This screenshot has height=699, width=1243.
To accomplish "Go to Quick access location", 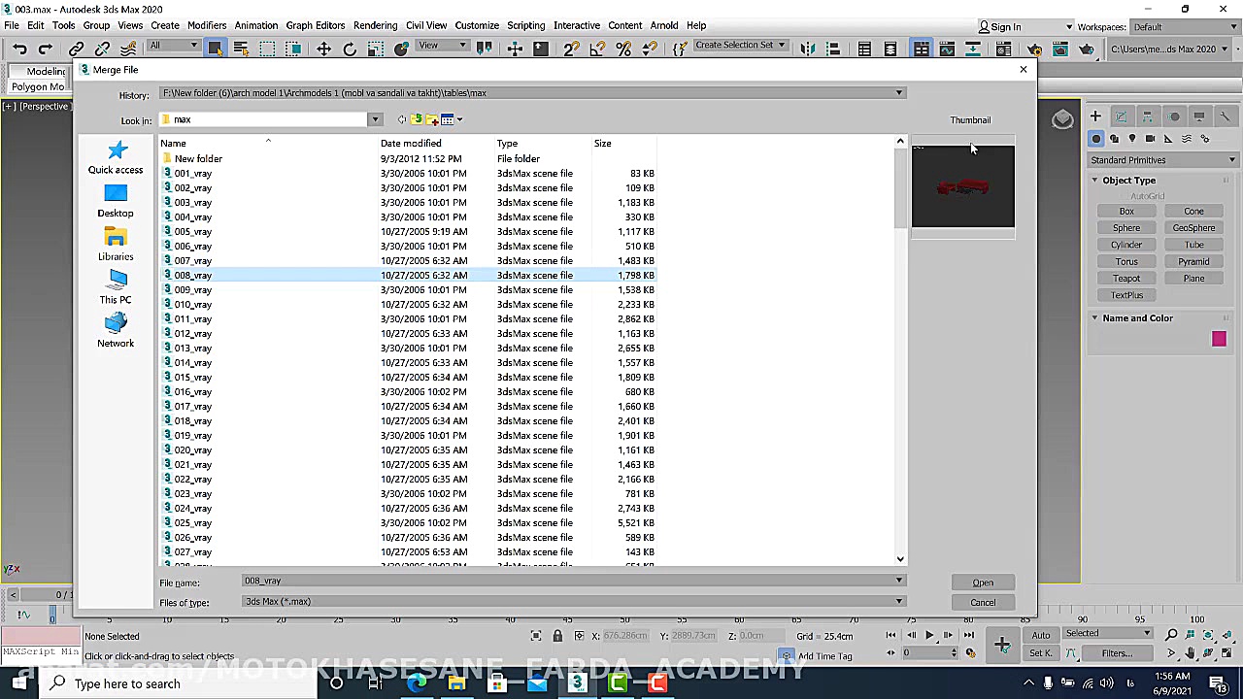I will [x=116, y=157].
